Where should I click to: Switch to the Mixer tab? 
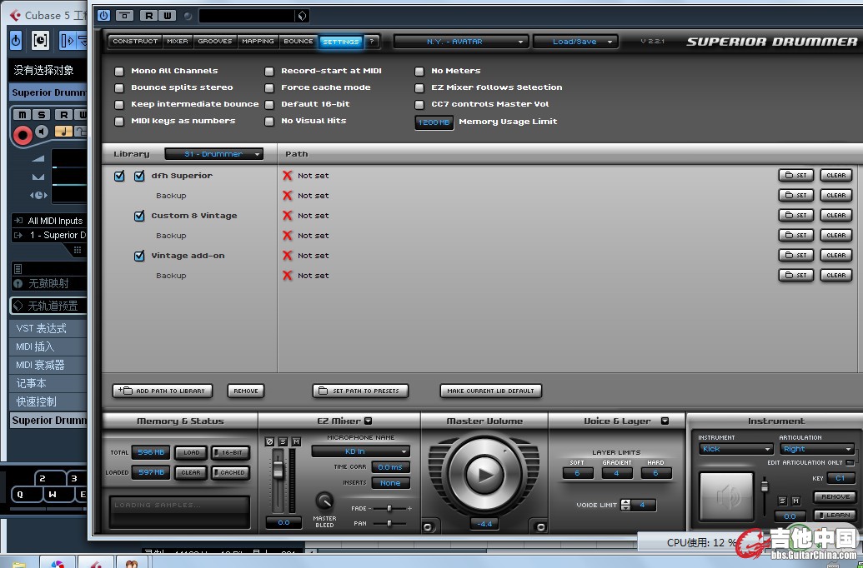[178, 41]
